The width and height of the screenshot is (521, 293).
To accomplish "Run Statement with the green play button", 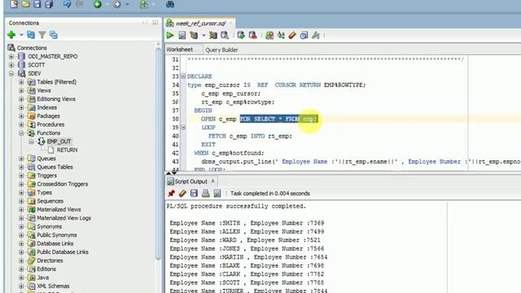I will [170, 35].
